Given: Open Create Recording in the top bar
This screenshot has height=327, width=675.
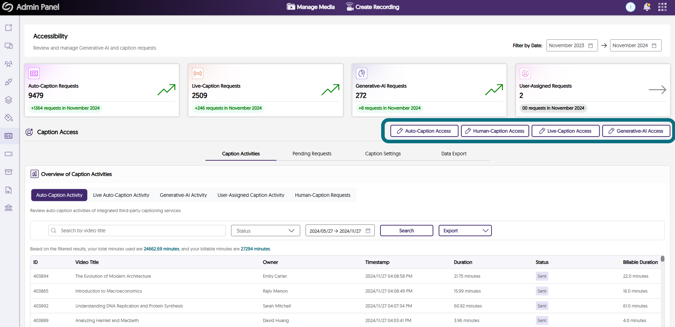Looking at the screenshot, I should point(372,7).
